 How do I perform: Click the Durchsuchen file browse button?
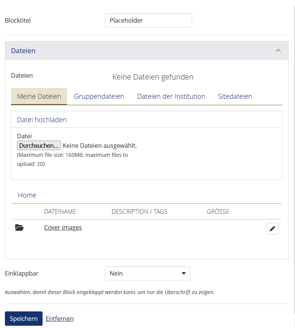39,146
